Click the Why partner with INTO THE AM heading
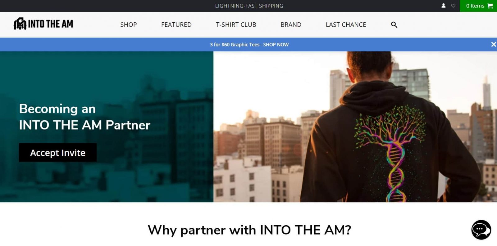Image resolution: width=497 pixels, height=246 pixels. tap(249, 230)
